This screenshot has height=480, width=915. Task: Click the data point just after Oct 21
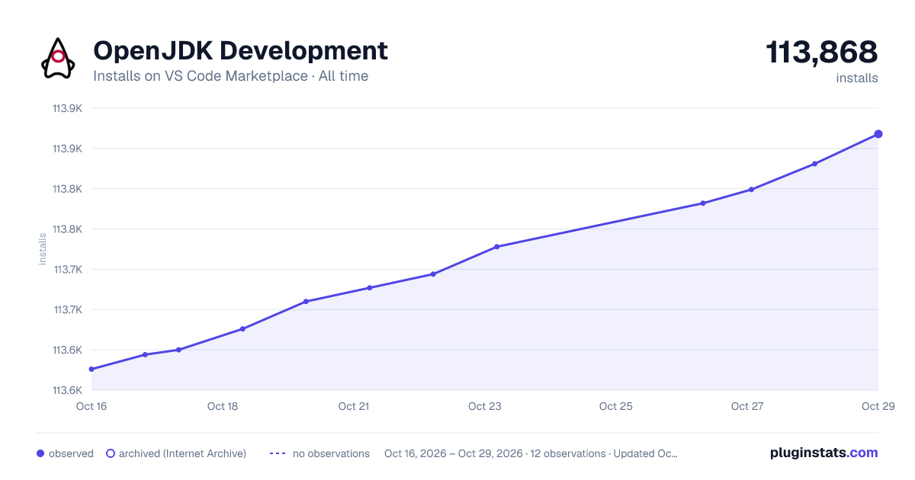(369, 288)
